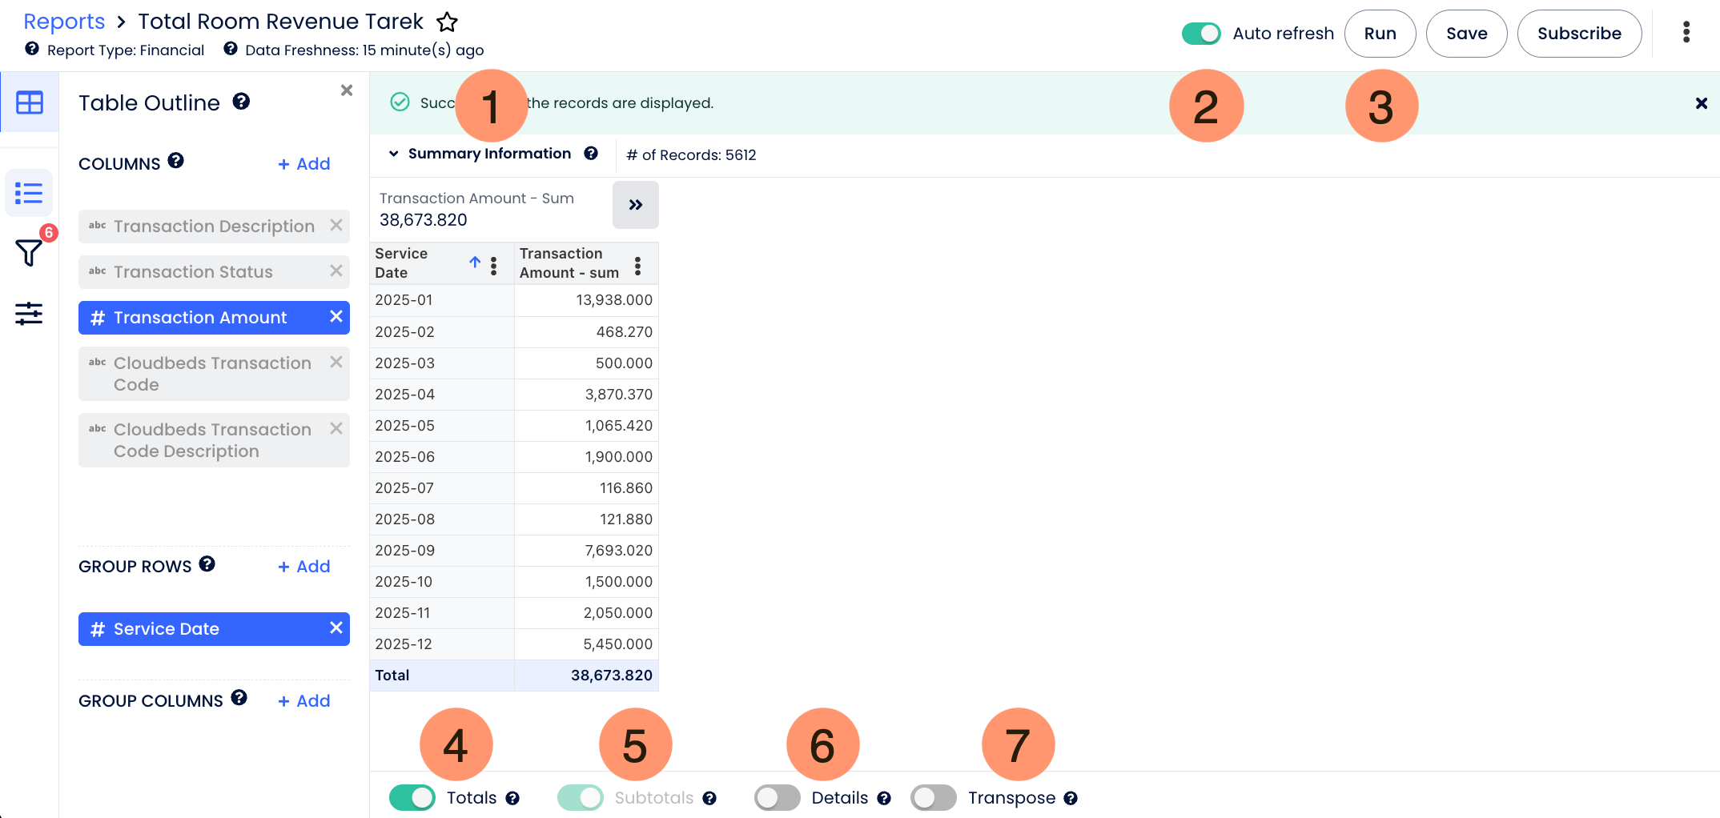Click the Run button
Viewport: 1720px width, 818px height.
pos(1380,34)
